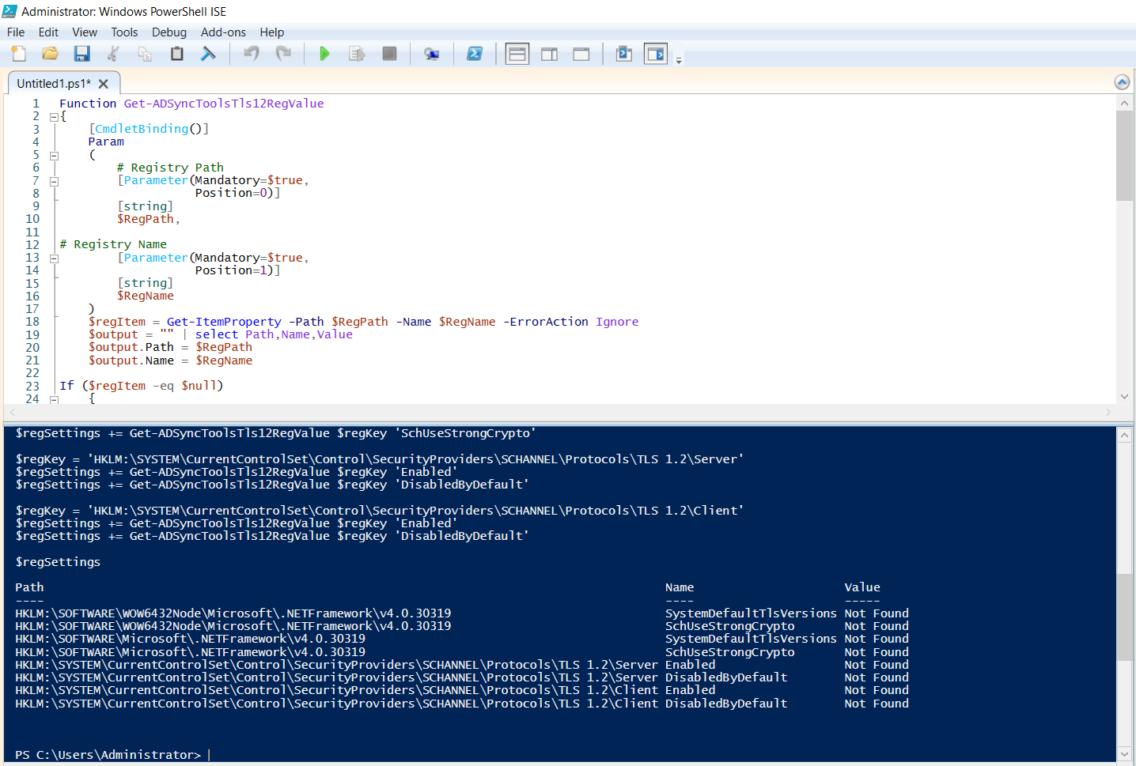1136x766 pixels.
Task: Open a script file with Open icon
Action: click(51, 54)
